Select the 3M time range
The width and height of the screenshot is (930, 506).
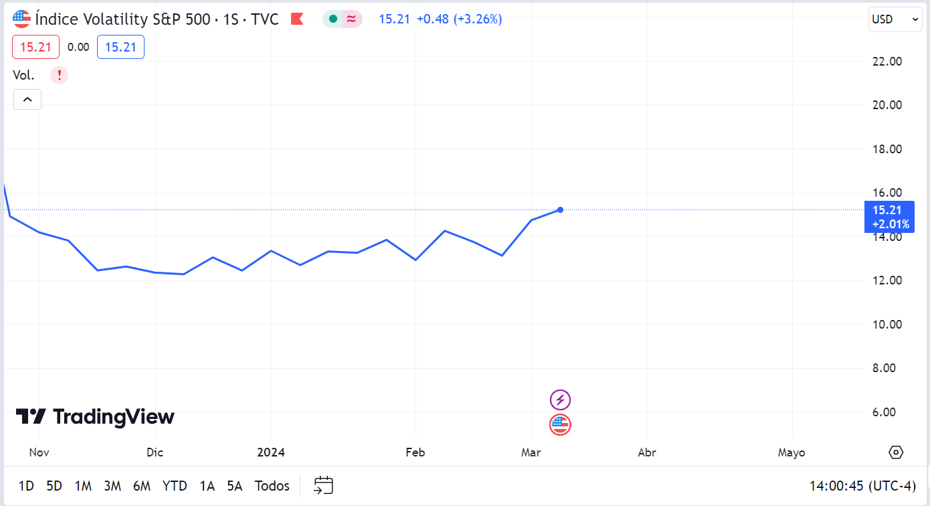(x=112, y=486)
